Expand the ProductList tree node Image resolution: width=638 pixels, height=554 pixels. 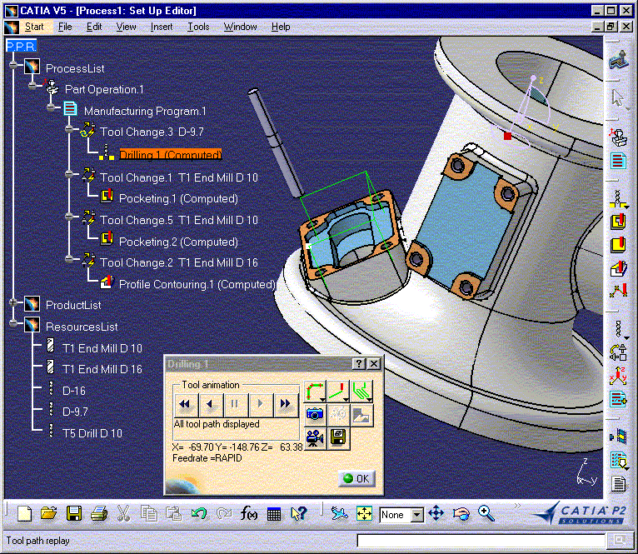coord(13,302)
